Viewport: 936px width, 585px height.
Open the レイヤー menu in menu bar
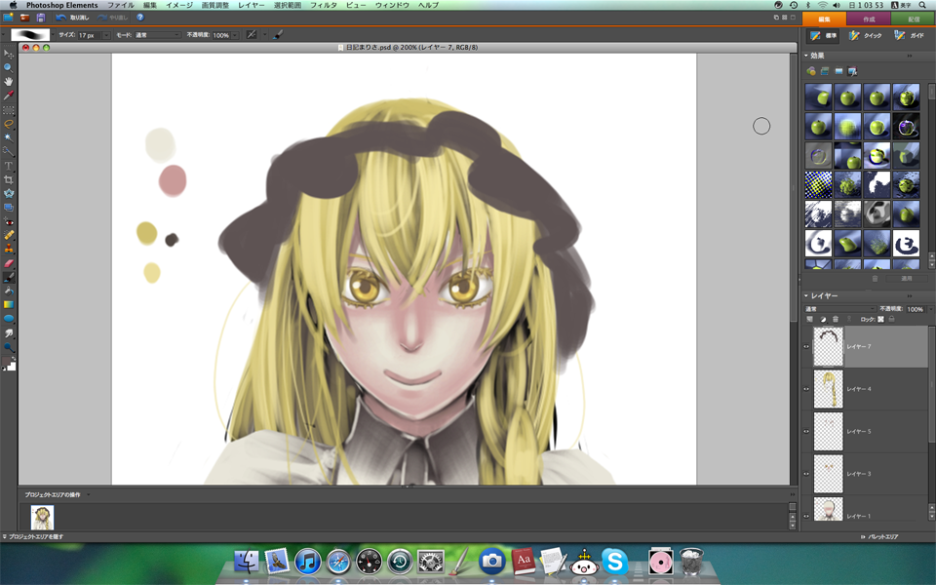tap(251, 5)
